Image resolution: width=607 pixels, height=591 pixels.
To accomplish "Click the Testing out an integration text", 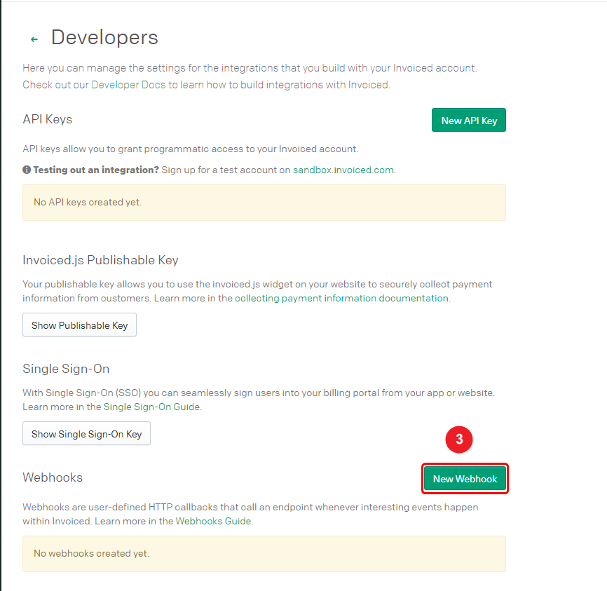I will point(96,170).
